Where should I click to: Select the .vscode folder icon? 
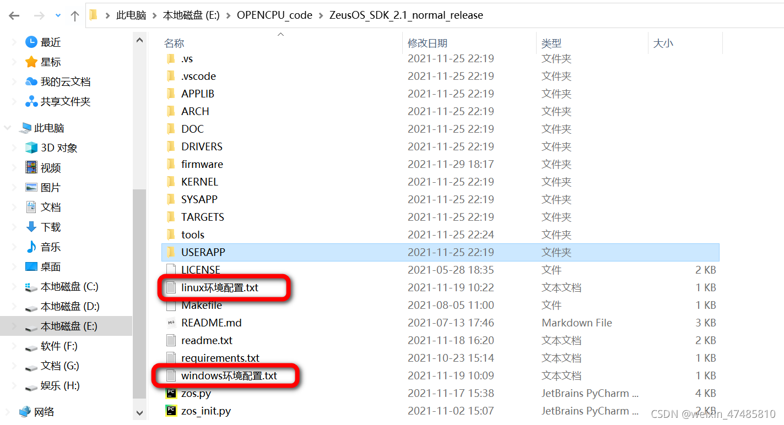coord(171,76)
